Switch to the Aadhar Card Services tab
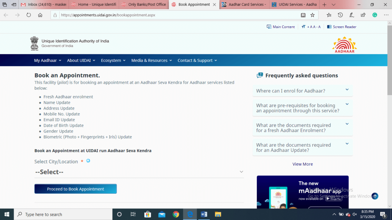Viewport: 392px width, 220px height. point(244,5)
